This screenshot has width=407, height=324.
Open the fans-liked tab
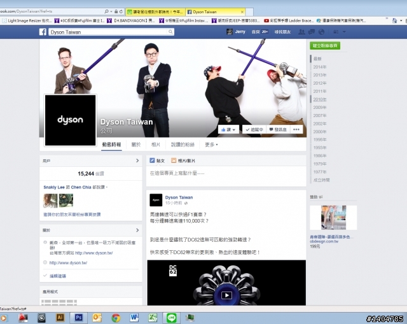183,144
